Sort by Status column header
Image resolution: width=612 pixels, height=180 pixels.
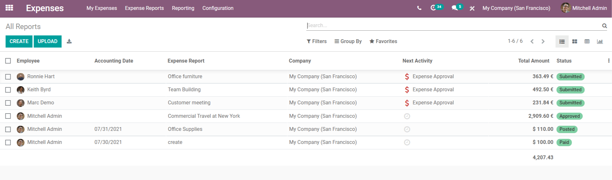click(564, 61)
